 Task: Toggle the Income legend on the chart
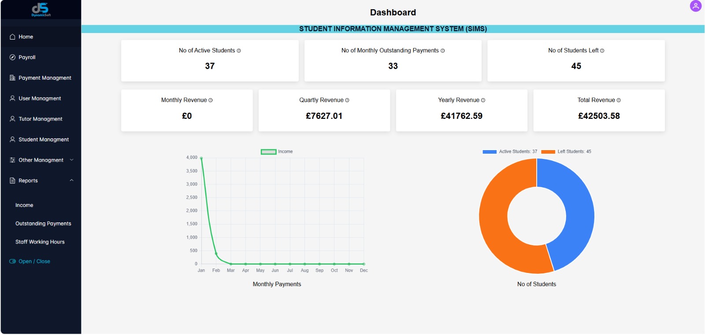tap(268, 152)
